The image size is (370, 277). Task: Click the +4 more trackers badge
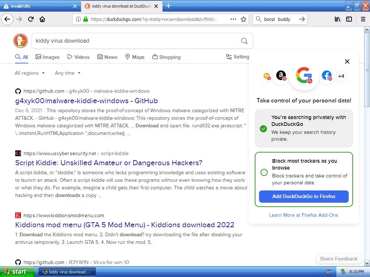coord(341,76)
